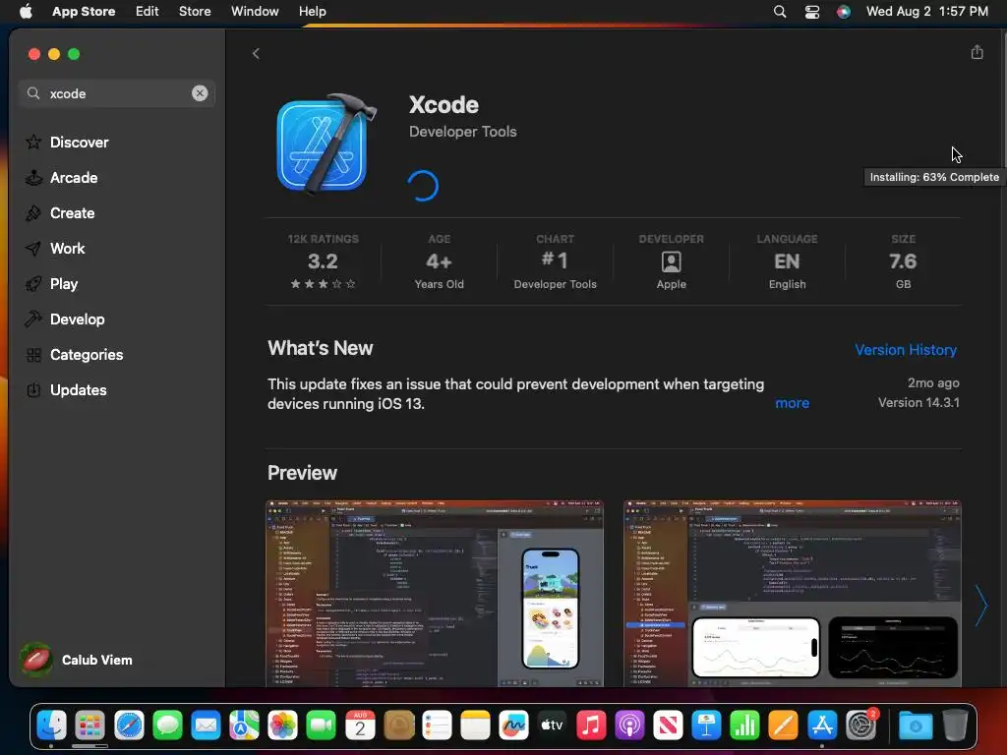Open Launchpad from the Dock

(89, 726)
